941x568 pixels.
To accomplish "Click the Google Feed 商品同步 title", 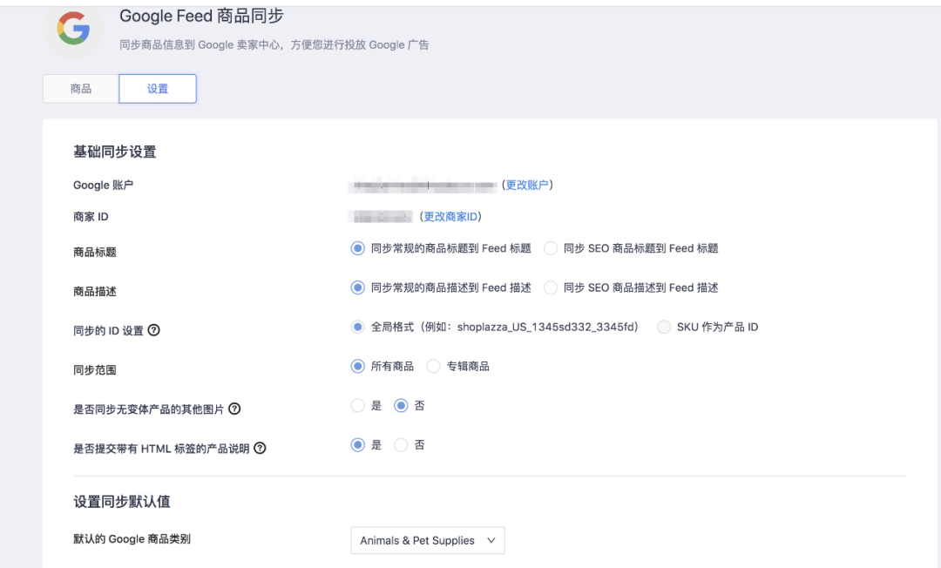I will (201, 16).
